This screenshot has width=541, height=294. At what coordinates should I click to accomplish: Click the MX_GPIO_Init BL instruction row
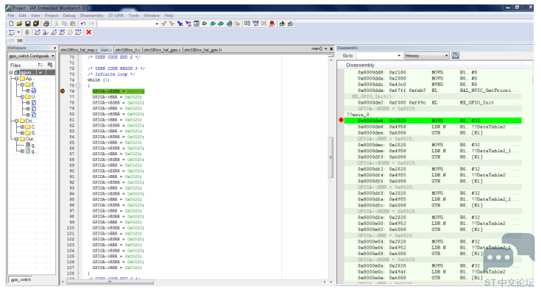pyautogui.click(x=433, y=102)
